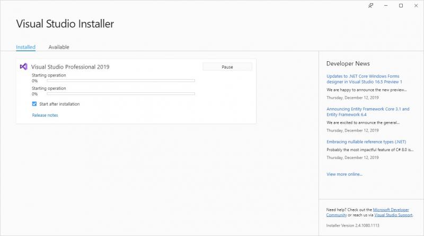The width and height of the screenshot is (424, 236).
Task: Click Installer Version 2.4.1080.1113 text
Action: tap(352, 225)
